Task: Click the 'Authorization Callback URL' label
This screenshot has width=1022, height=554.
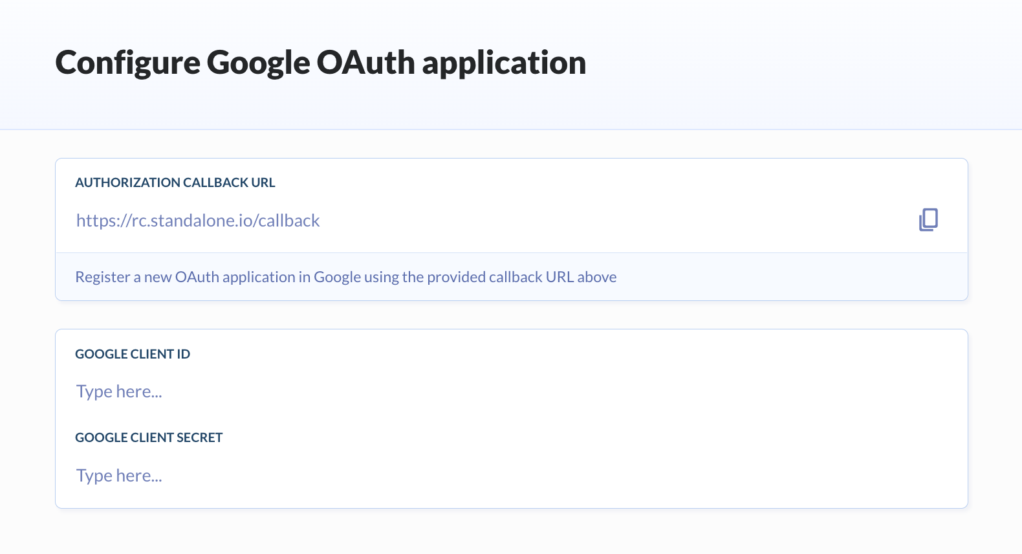Action: [x=175, y=183]
